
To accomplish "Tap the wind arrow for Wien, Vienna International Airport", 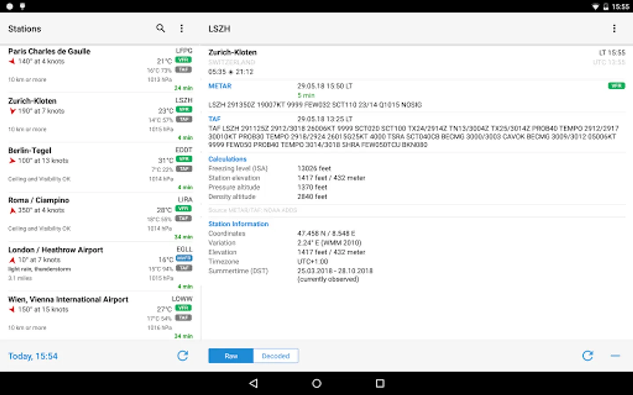I will pos(12,309).
